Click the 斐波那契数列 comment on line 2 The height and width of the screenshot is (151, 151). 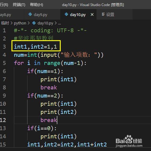(34, 38)
